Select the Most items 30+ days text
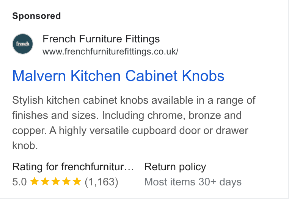 tap(193, 182)
